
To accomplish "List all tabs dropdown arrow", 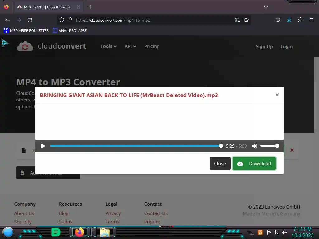I will (266, 7).
